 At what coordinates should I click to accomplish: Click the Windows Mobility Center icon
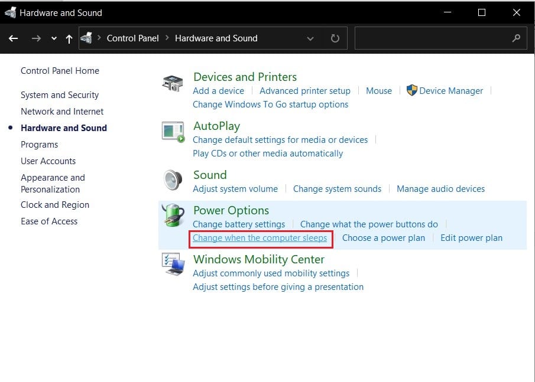click(173, 264)
